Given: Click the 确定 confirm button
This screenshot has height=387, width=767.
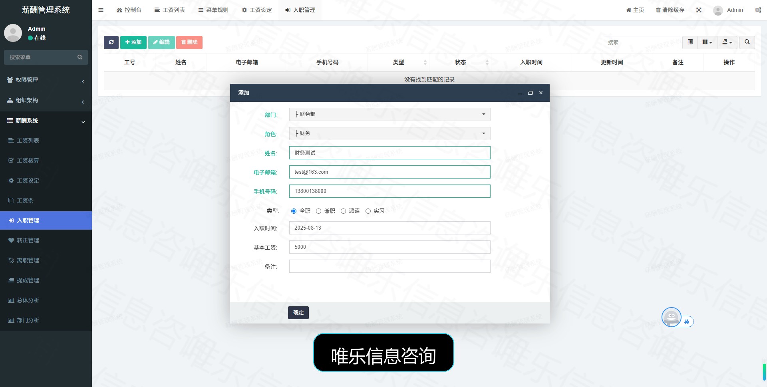Looking at the screenshot, I should click(x=298, y=312).
